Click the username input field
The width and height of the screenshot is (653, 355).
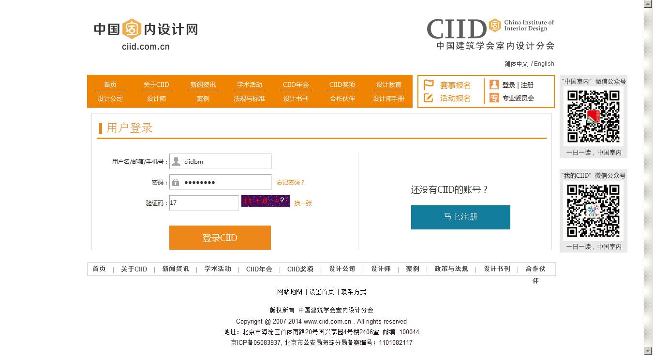(221, 161)
